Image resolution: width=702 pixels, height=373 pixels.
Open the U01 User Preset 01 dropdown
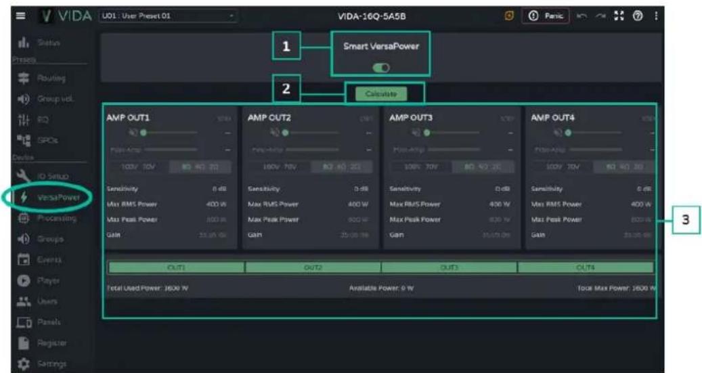pos(168,16)
